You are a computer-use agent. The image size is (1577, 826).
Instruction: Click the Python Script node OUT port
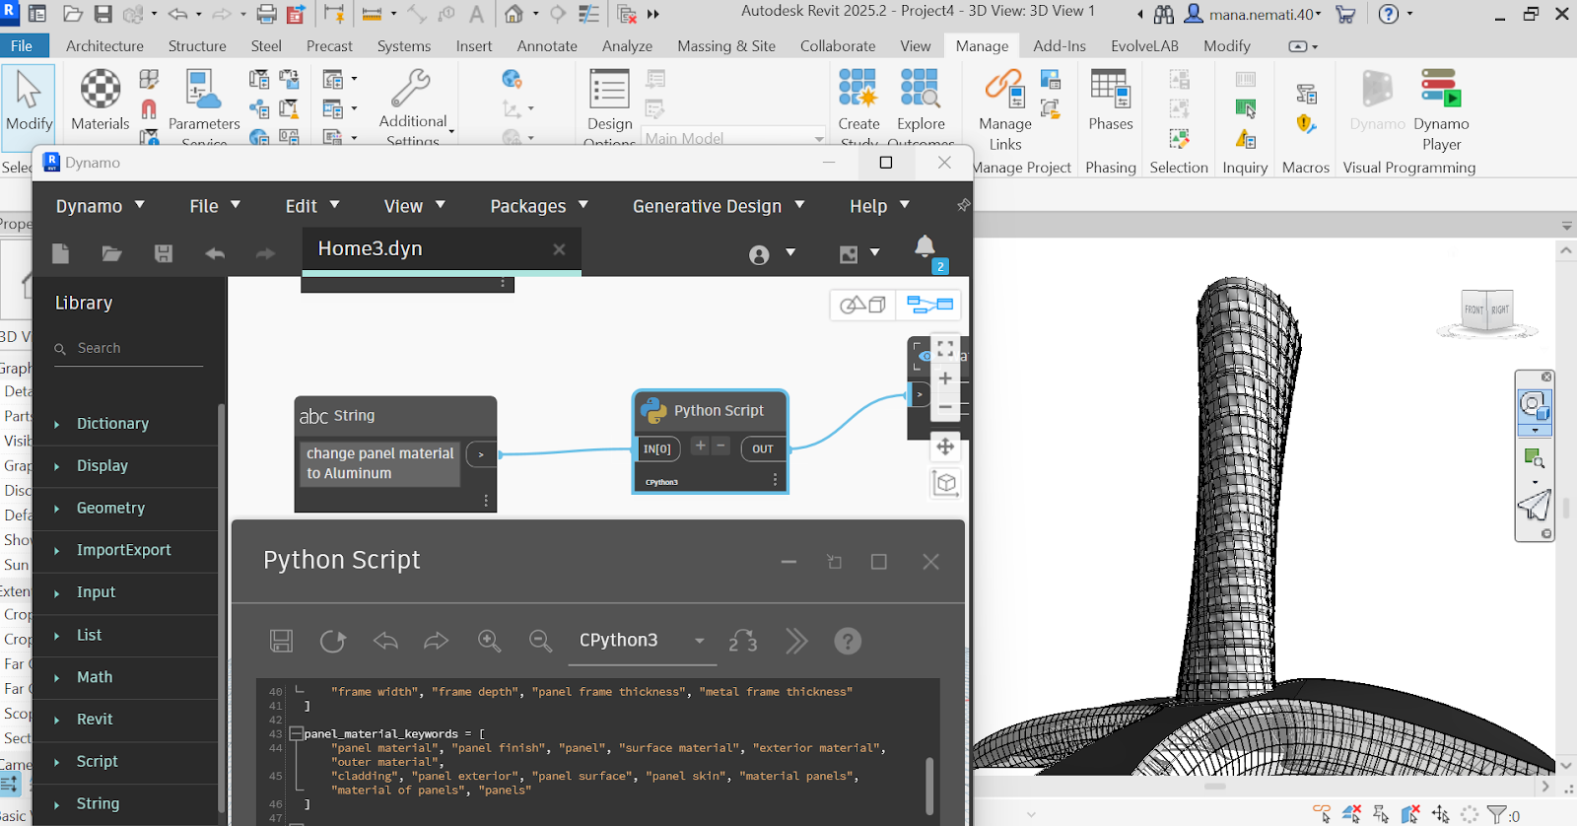click(x=763, y=448)
